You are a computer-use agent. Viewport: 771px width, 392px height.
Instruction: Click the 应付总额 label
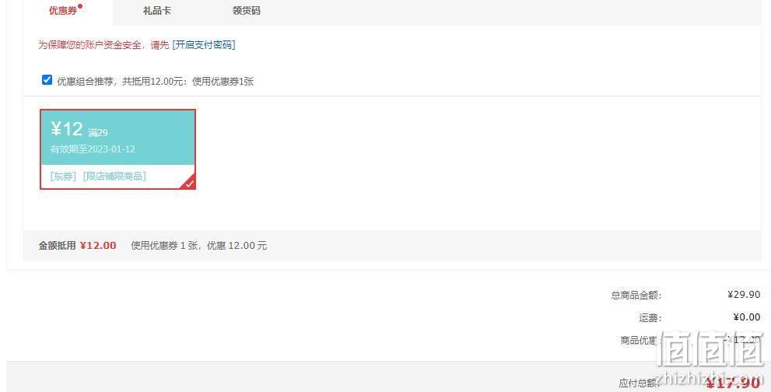pyautogui.click(x=638, y=383)
